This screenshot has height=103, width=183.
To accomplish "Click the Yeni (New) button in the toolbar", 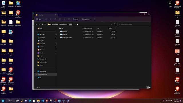I will pyautogui.click(x=39, y=19).
